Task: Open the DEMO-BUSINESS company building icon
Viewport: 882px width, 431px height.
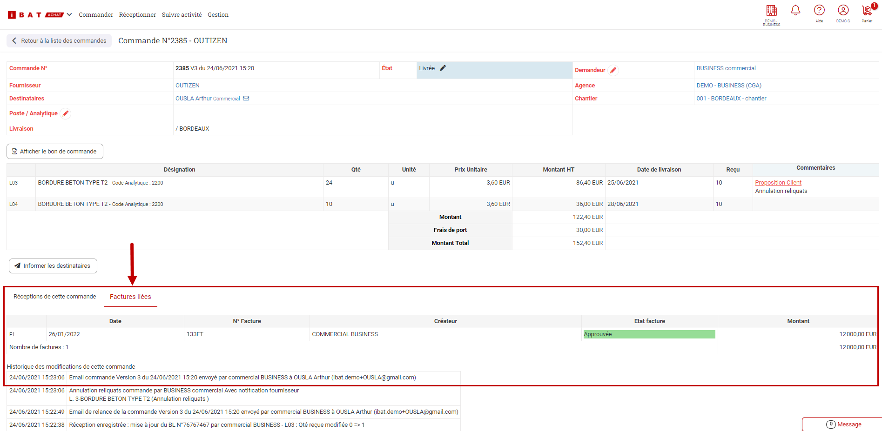Action: coord(771,11)
